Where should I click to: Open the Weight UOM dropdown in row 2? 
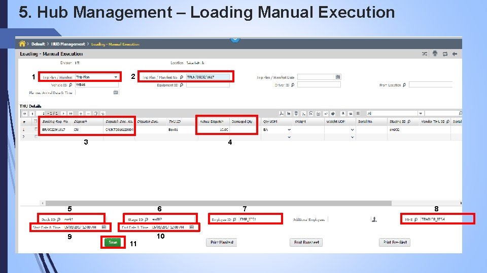point(352,137)
